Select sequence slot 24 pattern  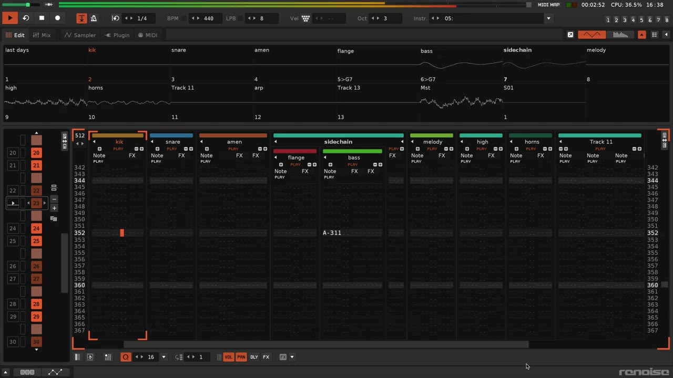click(x=36, y=228)
